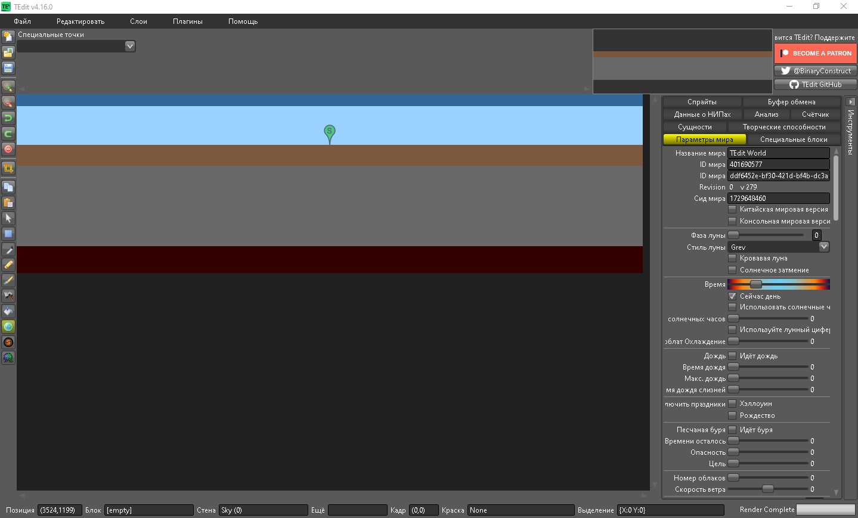The image size is (858, 518).
Task: Click the Сид мира input field
Action: pos(779,198)
